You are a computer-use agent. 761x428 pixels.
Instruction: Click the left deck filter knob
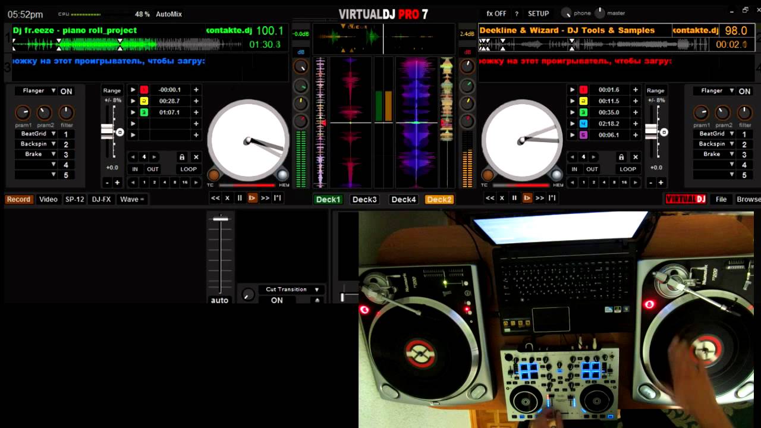[x=66, y=113]
